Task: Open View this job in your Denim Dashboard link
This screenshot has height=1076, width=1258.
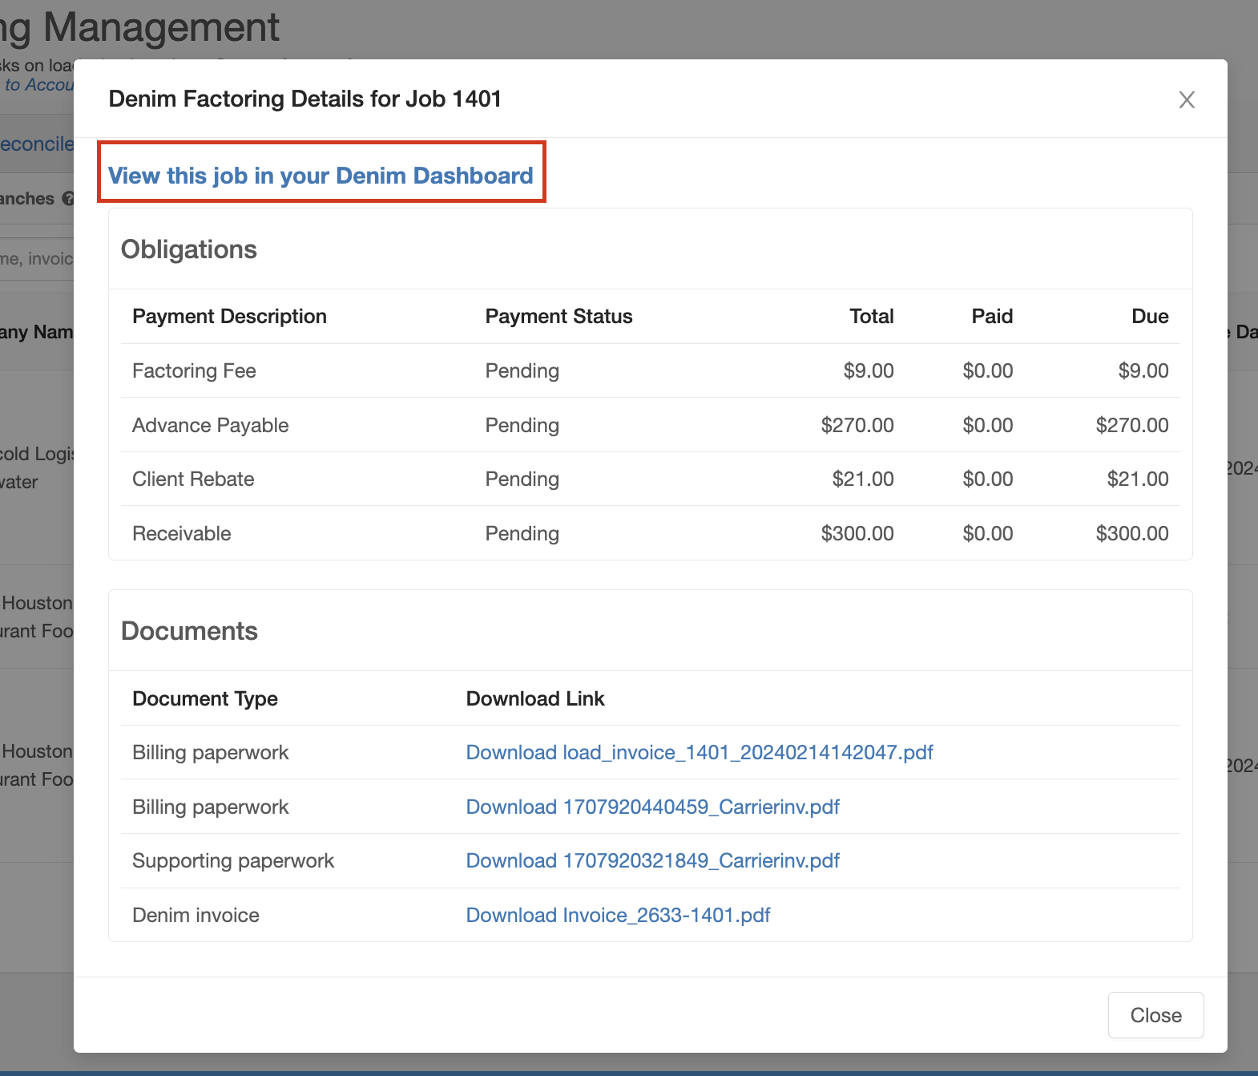Action: coord(321,176)
